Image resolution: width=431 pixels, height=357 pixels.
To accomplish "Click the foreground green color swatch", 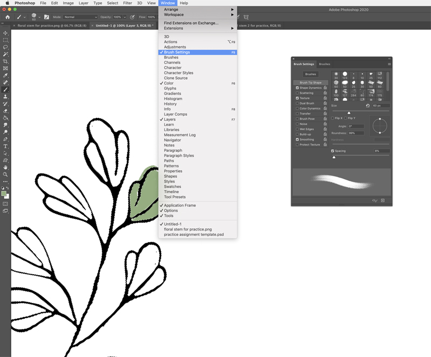I will click(x=4, y=193).
